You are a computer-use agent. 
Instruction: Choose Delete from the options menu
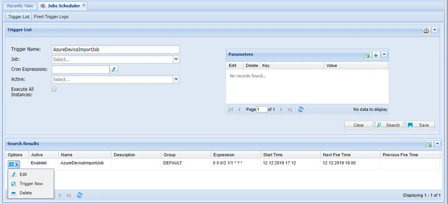(x=31, y=193)
